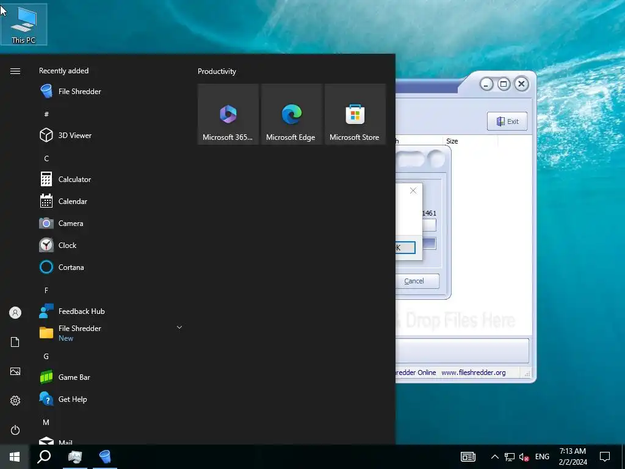Open Settings gear in Start sidebar
This screenshot has height=469, width=625.
point(15,401)
